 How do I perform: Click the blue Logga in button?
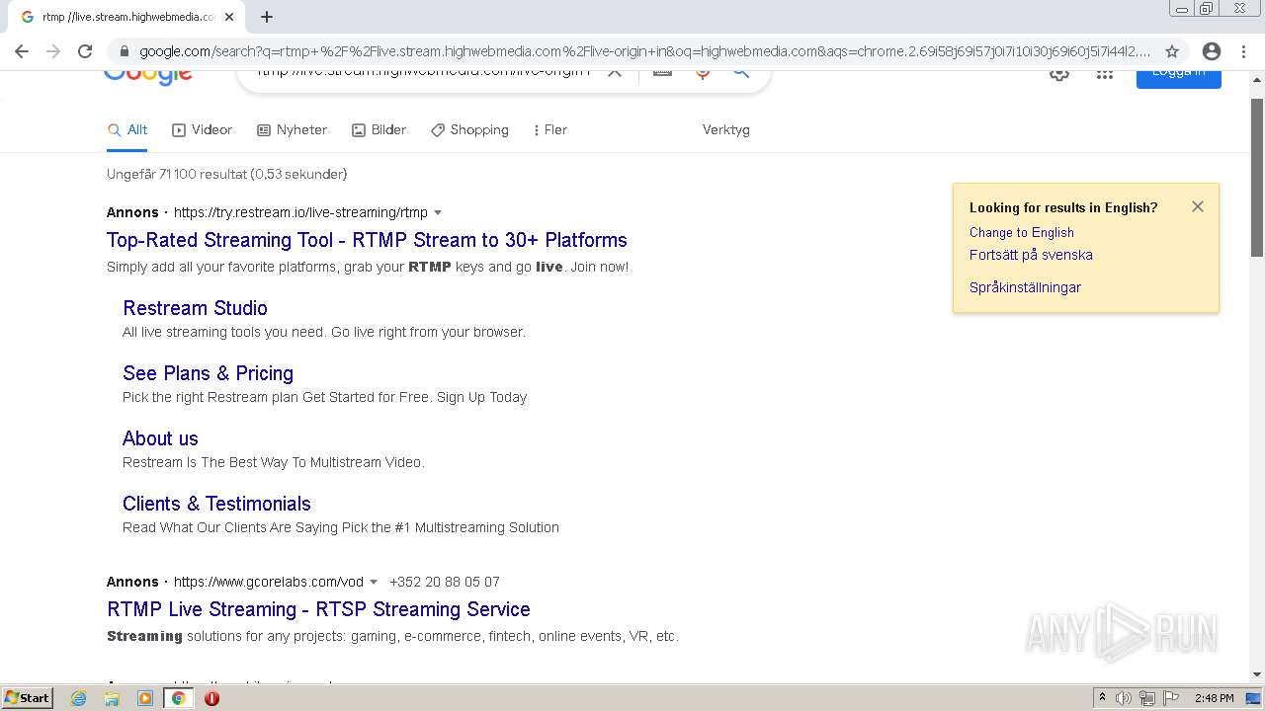tap(1179, 77)
